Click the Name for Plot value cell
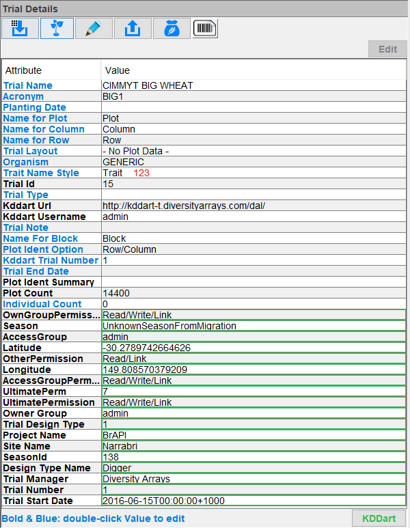Screen dimensions: 410x528 (x=254, y=118)
